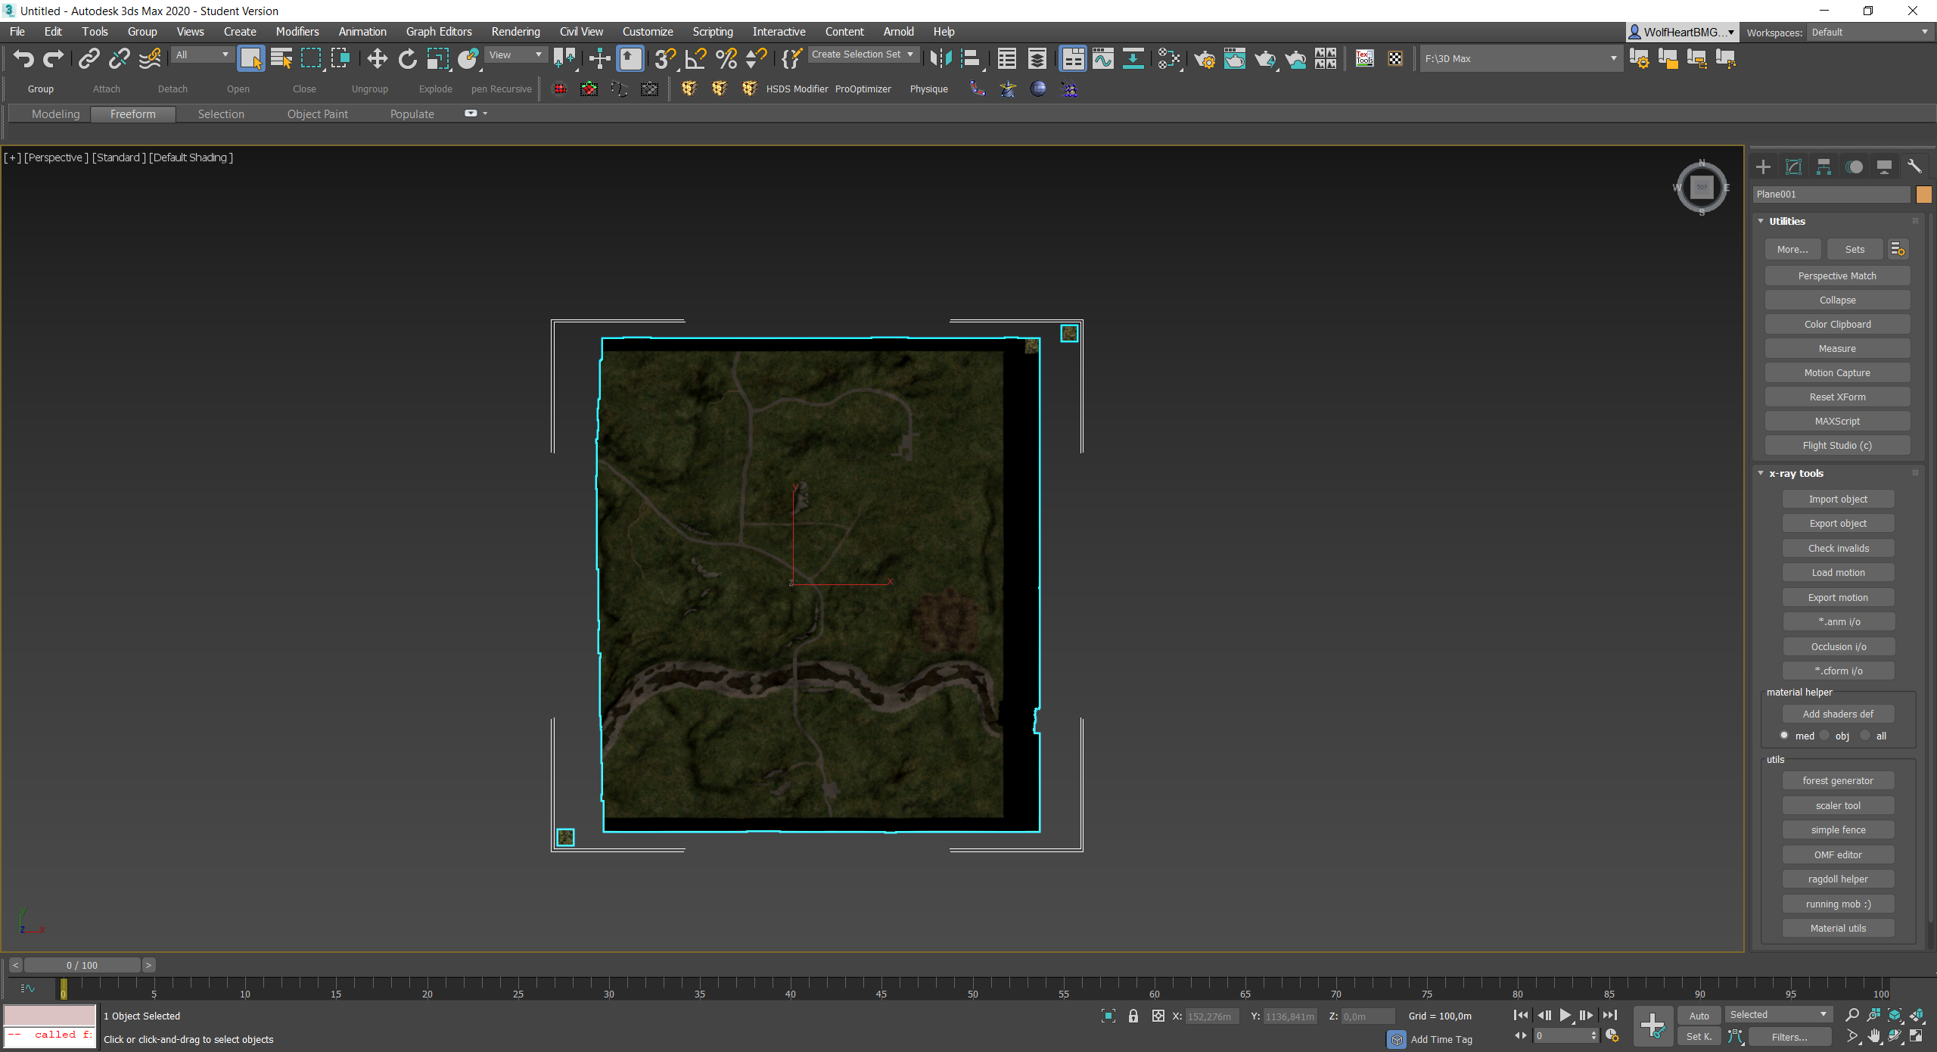Click the Undo arrow icon

[x=23, y=58]
